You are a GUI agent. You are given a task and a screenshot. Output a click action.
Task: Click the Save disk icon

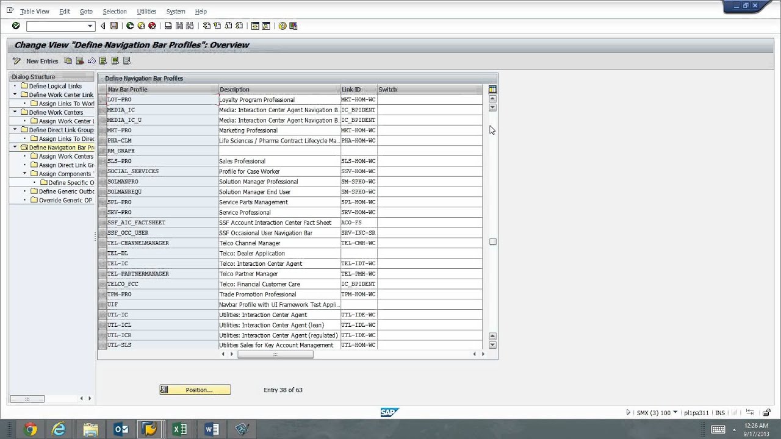click(113, 26)
